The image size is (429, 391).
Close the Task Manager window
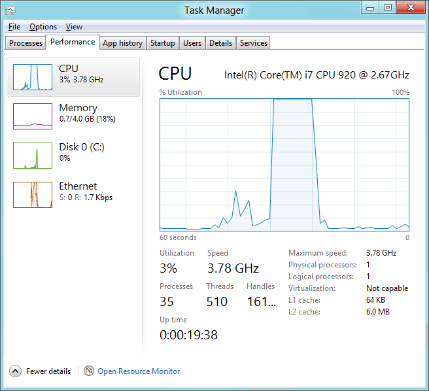(411, 8)
